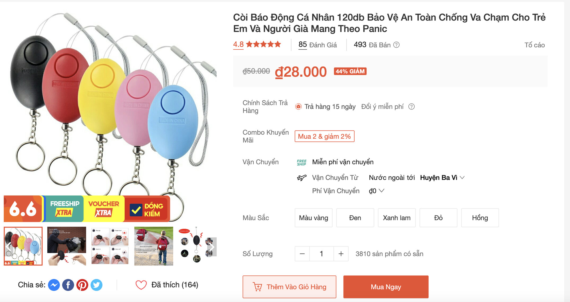
Task: Open help icon beside Đổi ý miễn phí
Action: coord(412,107)
